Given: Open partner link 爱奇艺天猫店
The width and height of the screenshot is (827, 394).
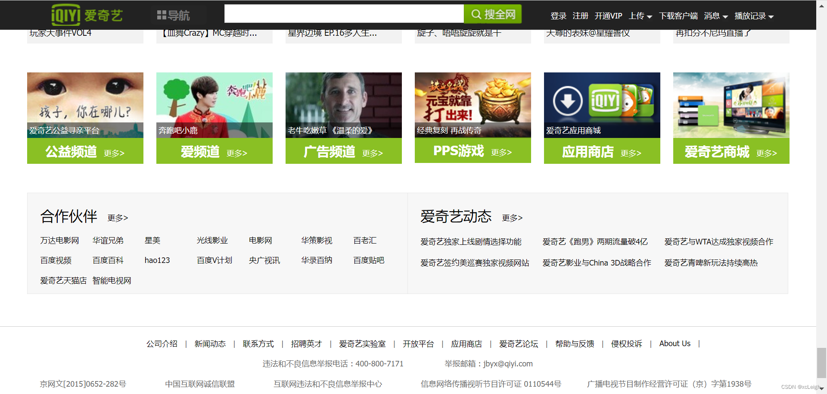Looking at the screenshot, I should pos(63,281).
